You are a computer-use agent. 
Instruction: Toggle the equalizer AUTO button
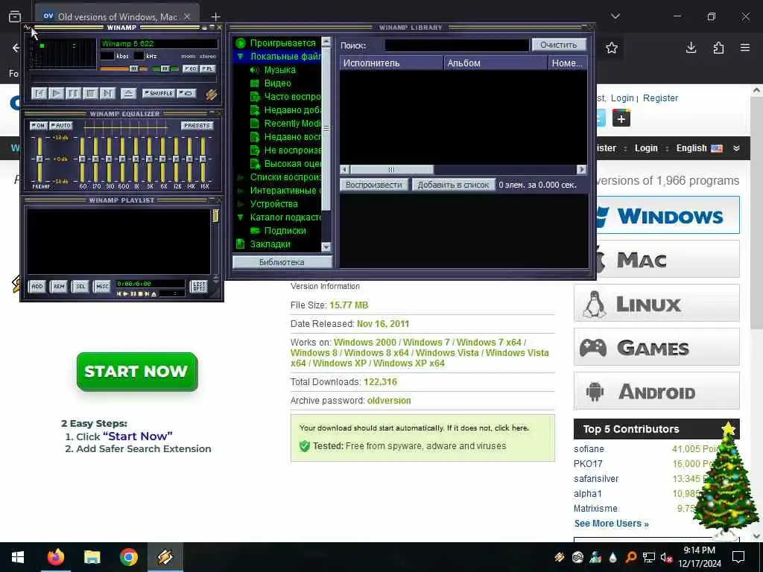tap(61, 125)
